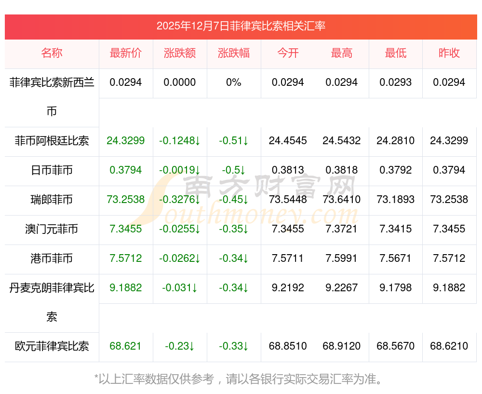Click the open price 24.4545
This screenshot has width=482, height=394.
[x=288, y=140]
